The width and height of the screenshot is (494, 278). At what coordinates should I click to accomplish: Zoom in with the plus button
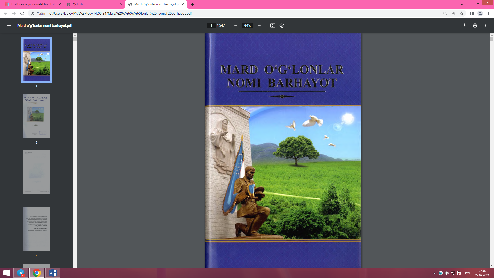pos(259,25)
